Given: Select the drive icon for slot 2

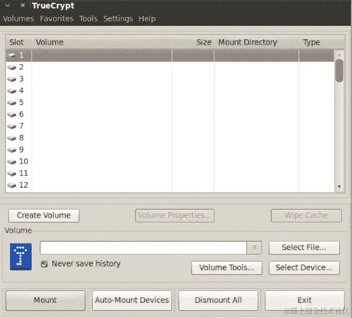Looking at the screenshot, I should click(12, 67).
